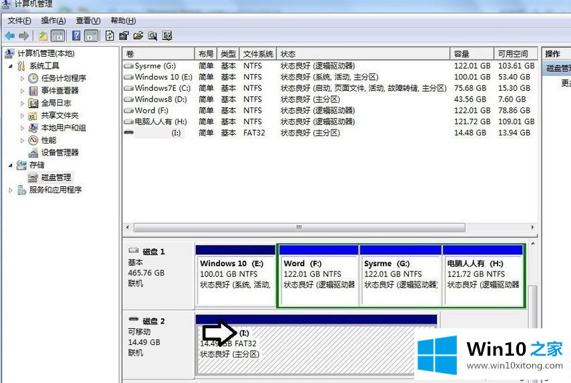The image size is (571, 383).
Task: Sort by the 可用空间 column header
Action: (516, 54)
